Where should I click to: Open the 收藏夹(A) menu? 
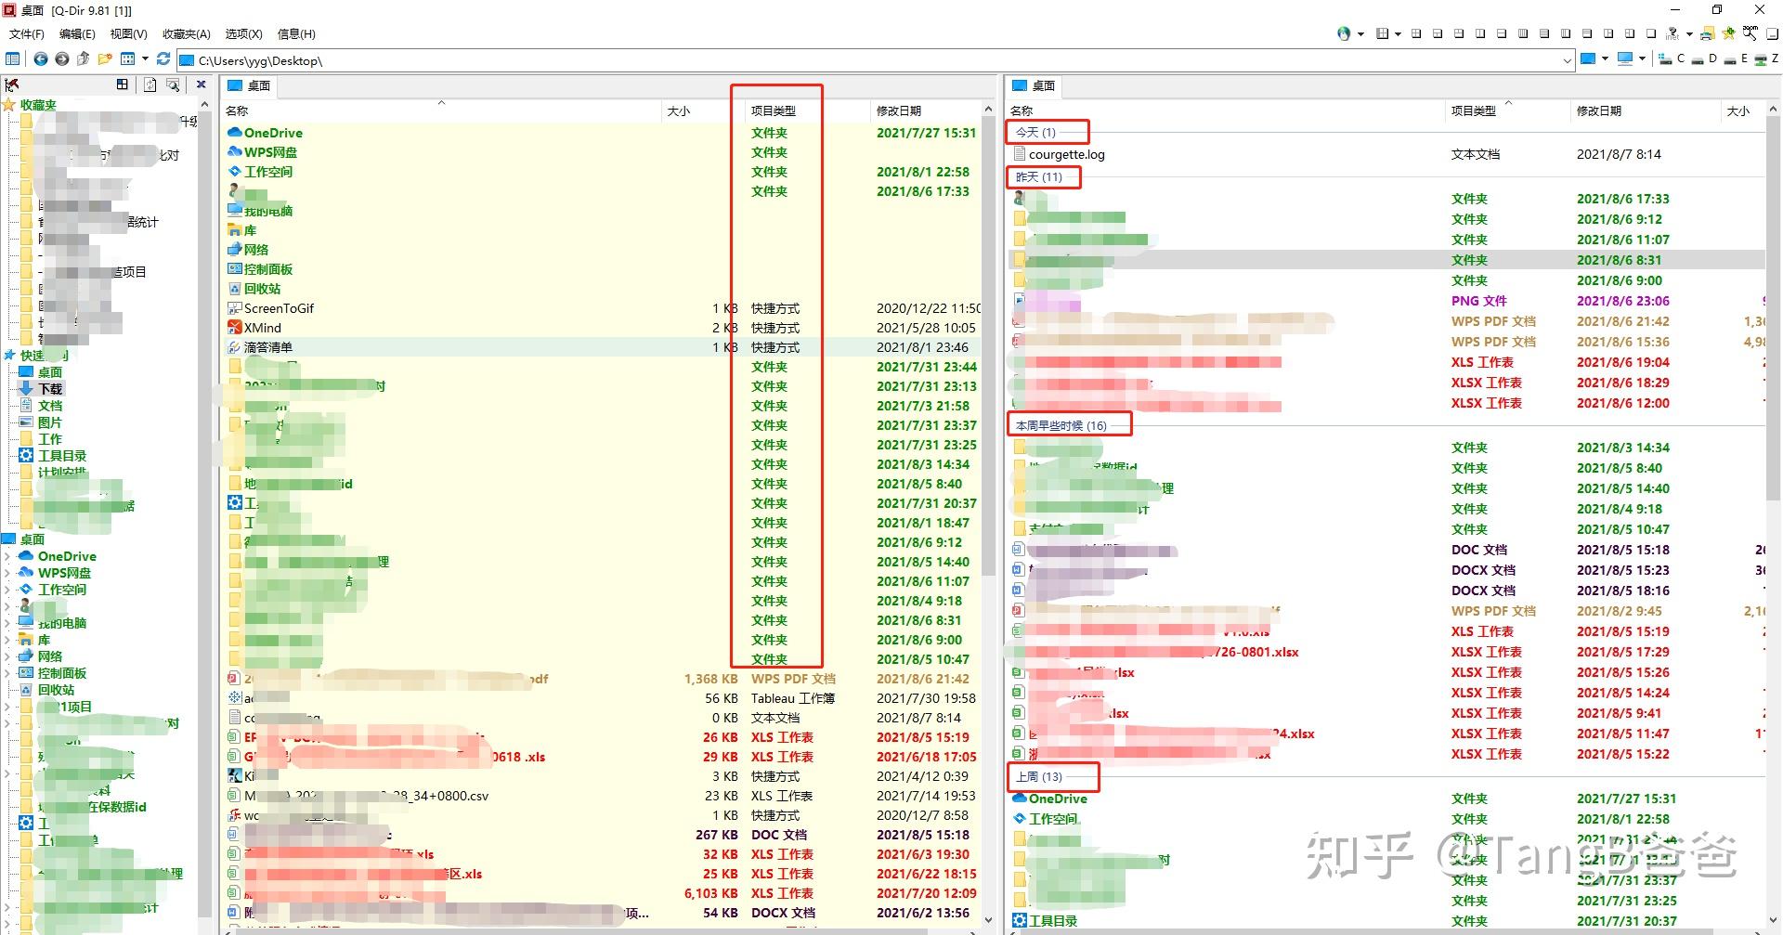[186, 33]
